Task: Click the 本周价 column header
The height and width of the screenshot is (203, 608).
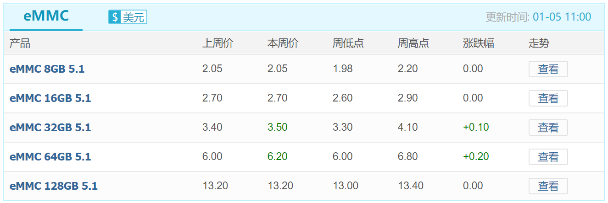Action: tap(283, 43)
